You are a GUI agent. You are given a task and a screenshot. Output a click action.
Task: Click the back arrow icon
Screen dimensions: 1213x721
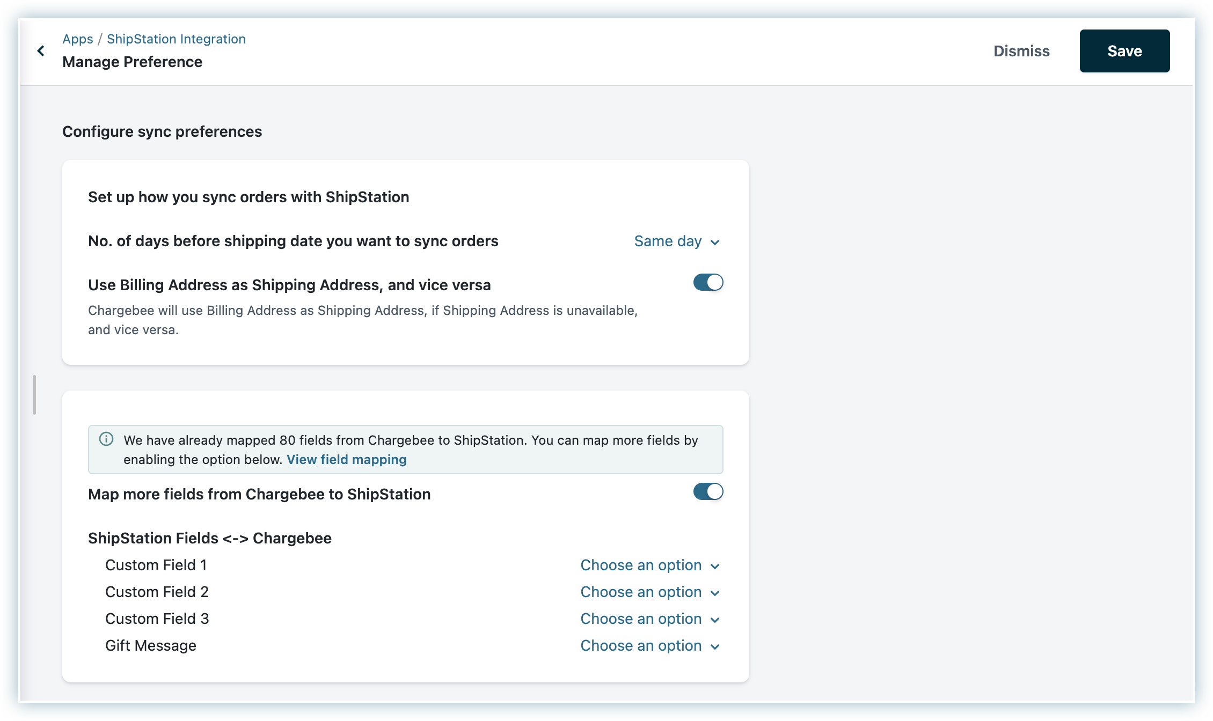[x=41, y=51]
